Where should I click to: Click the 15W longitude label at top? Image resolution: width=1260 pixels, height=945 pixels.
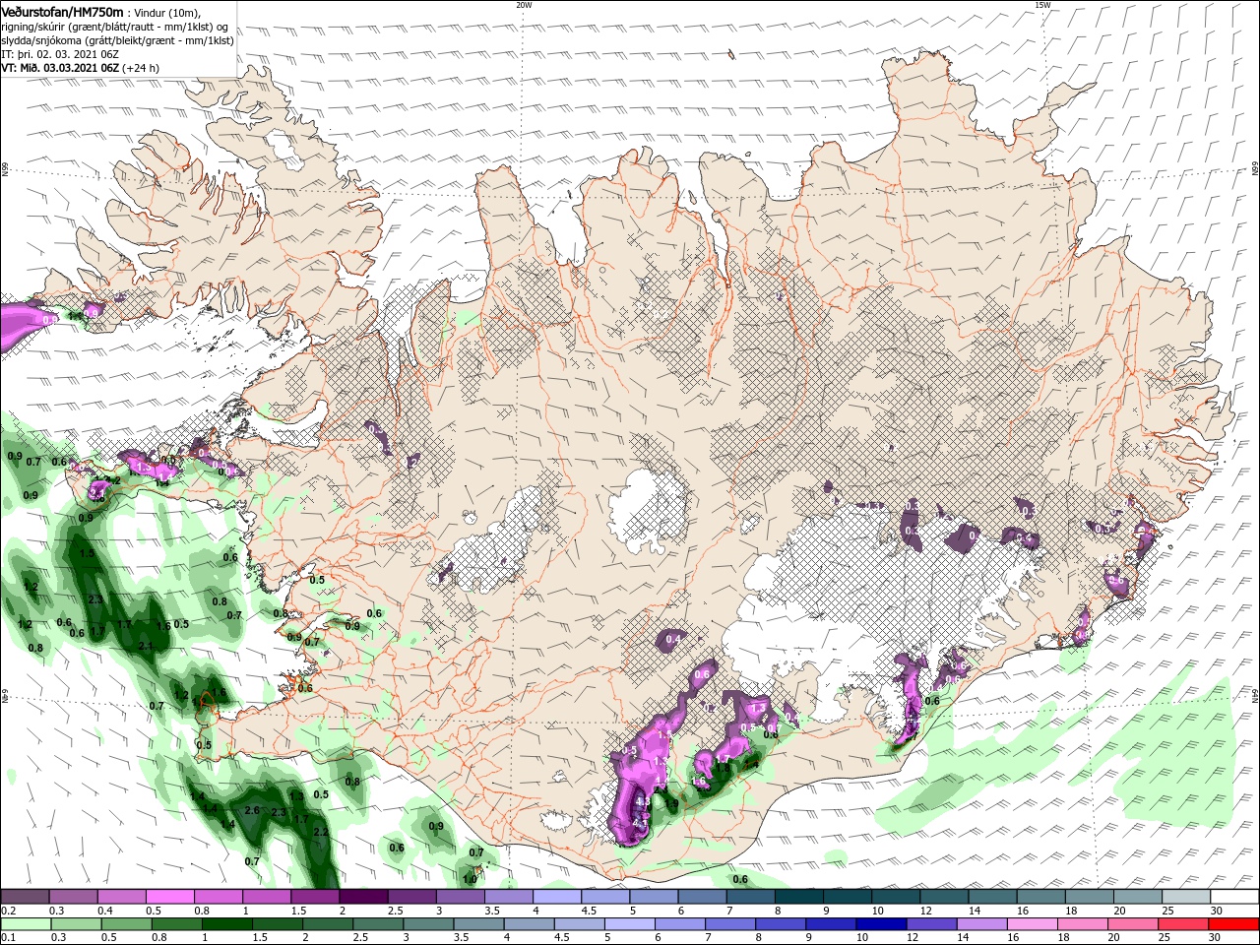(x=1042, y=5)
